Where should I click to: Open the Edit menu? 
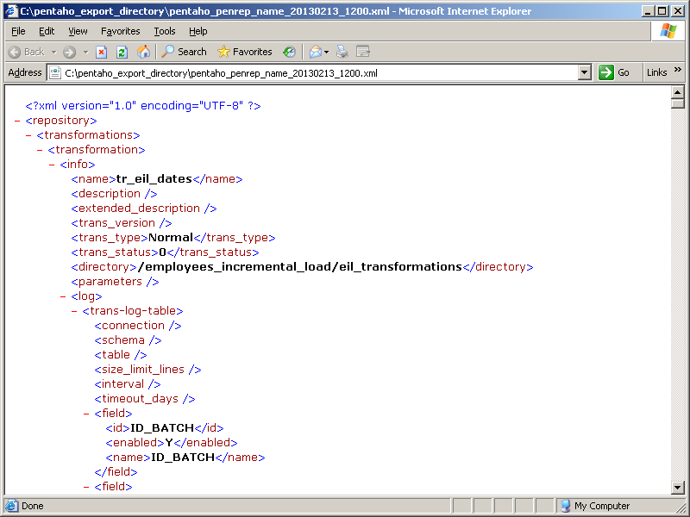(x=47, y=31)
